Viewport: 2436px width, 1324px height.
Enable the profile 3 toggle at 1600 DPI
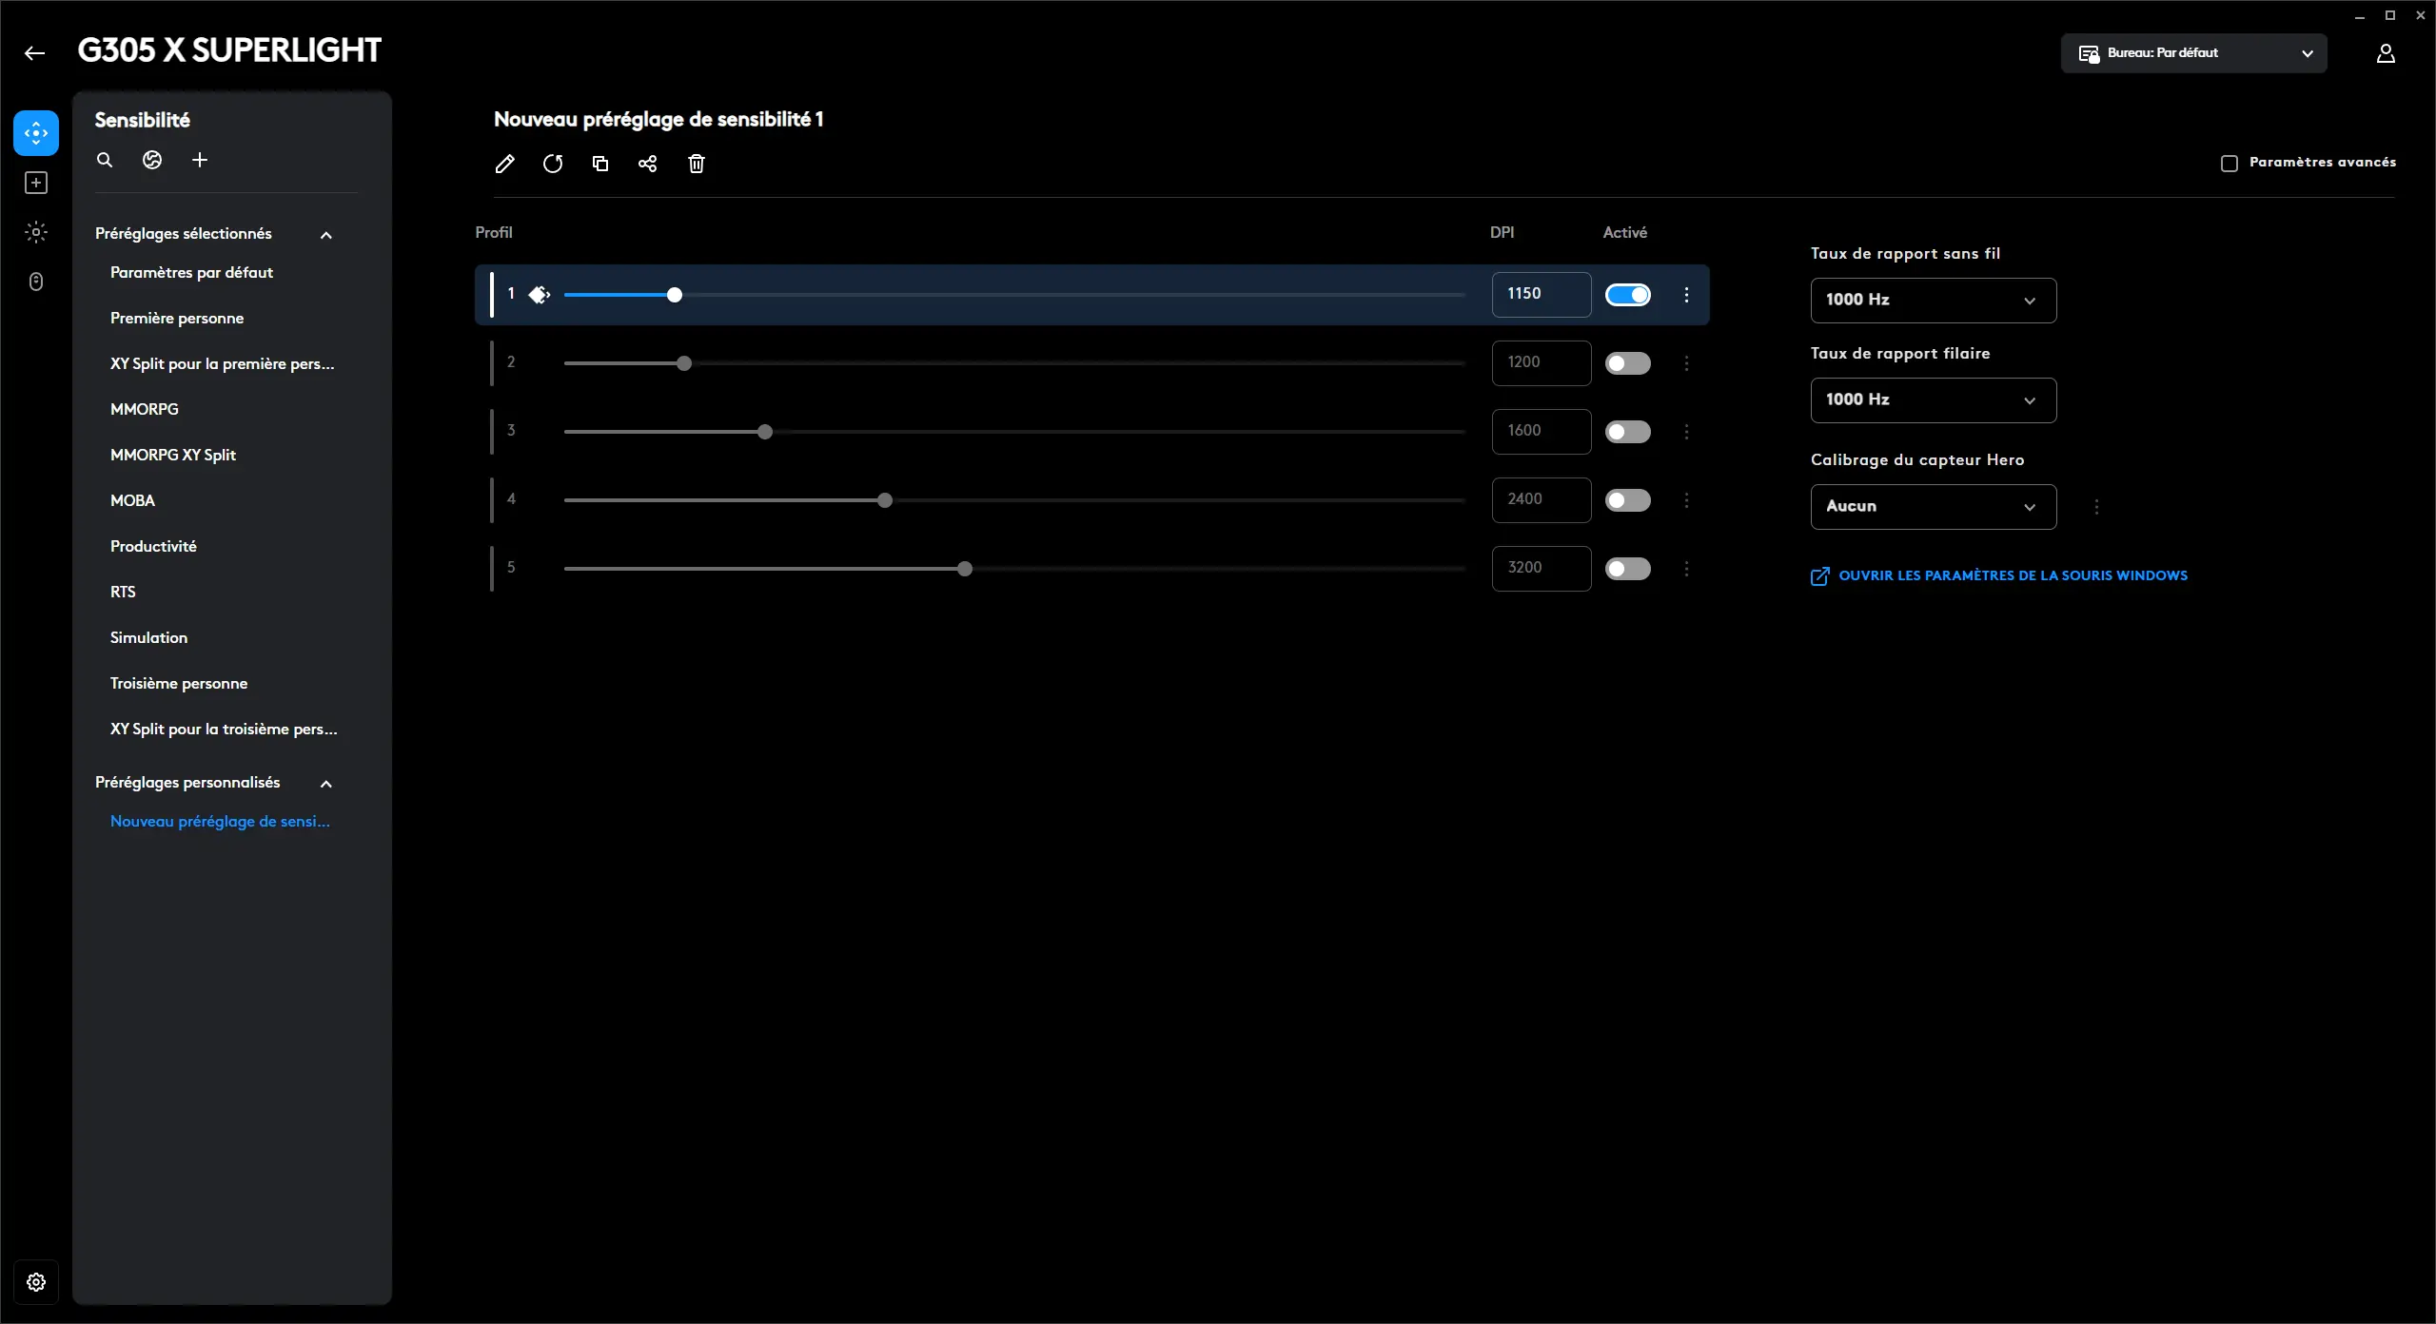click(x=1628, y=432)
